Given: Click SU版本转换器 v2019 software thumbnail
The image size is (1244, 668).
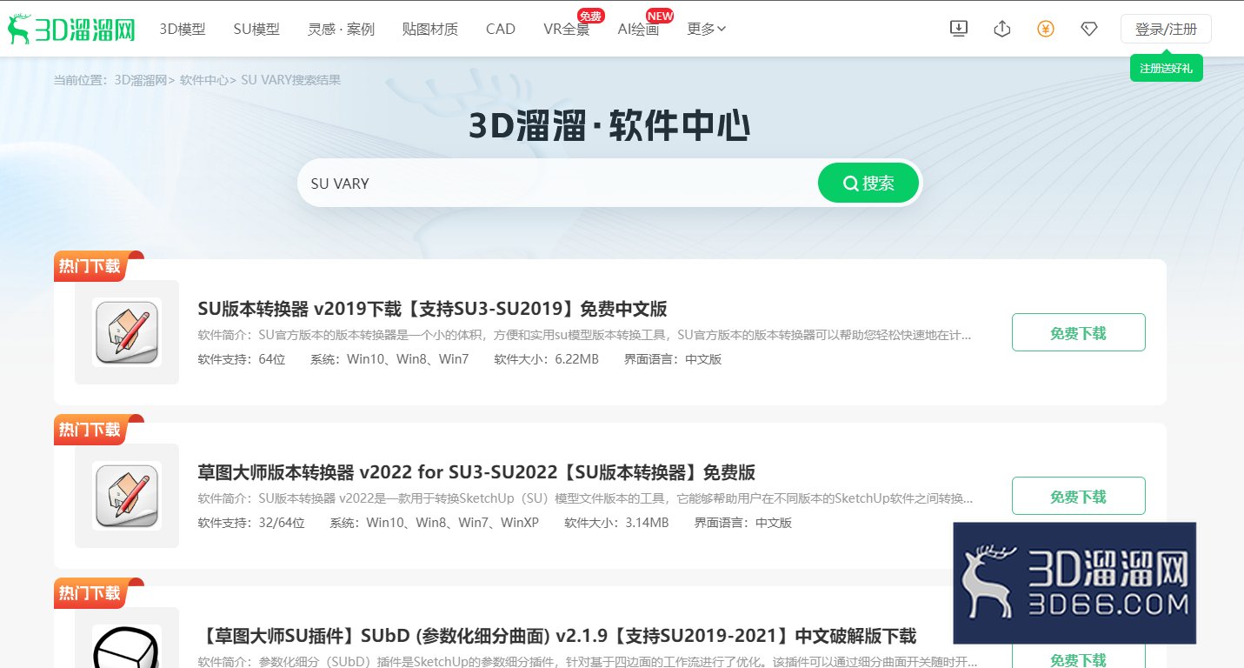Looking at the screenshot, I should [127, 332].
